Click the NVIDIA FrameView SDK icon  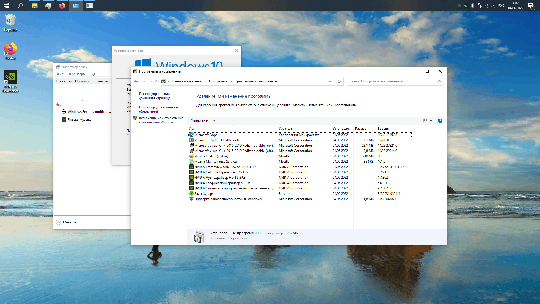pyautogui.click(x=192, y=167)
